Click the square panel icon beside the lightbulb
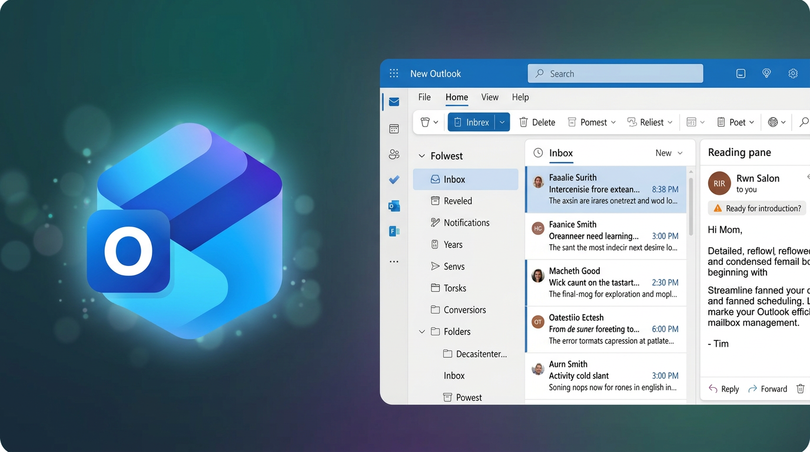Screen dimensions: 810x452 click(741, 74)
